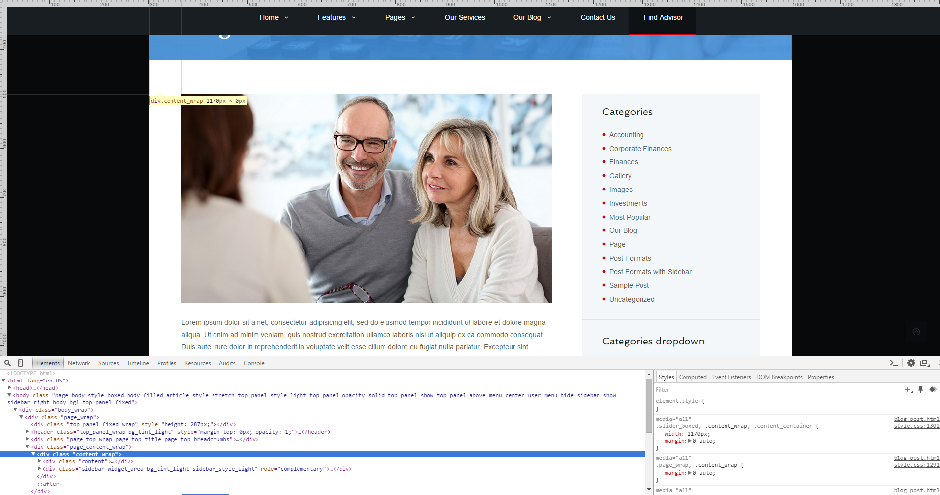940x495 pixels.
Task: Toggle element state with the pin icon
Action: click(921, 390)
